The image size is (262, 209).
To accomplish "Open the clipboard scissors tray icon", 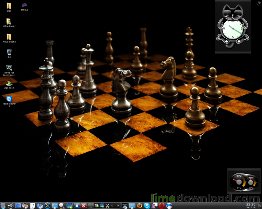I will click(x=108, y=206).
